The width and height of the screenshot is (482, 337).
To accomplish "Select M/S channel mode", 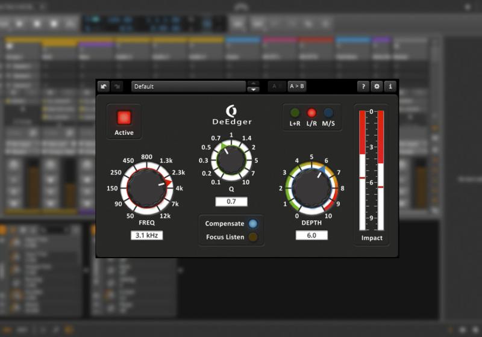I will [328, 113].
